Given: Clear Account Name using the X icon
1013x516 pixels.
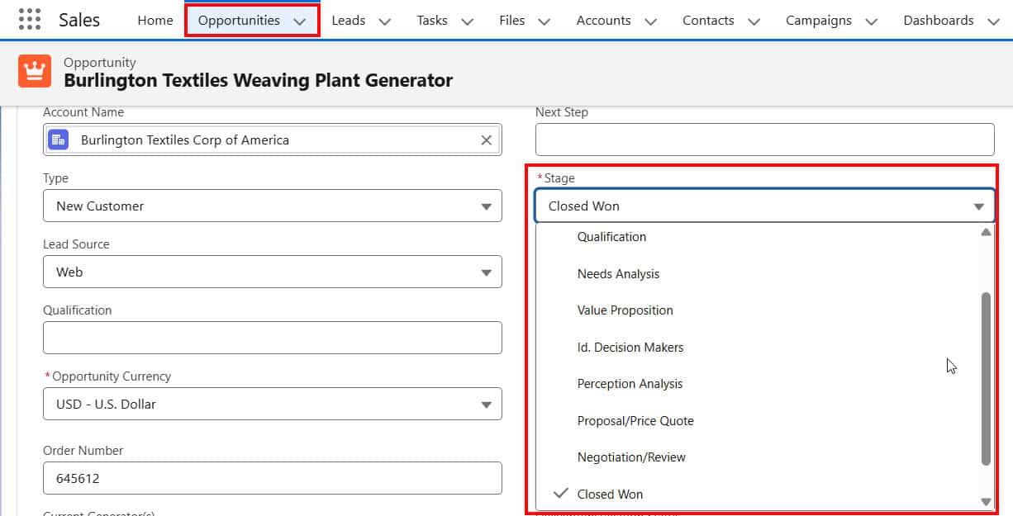Looking at the screenshot, I should coord(486,140).
